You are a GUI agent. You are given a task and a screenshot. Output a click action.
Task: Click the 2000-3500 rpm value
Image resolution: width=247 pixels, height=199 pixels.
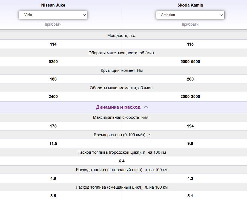point(190,96)
